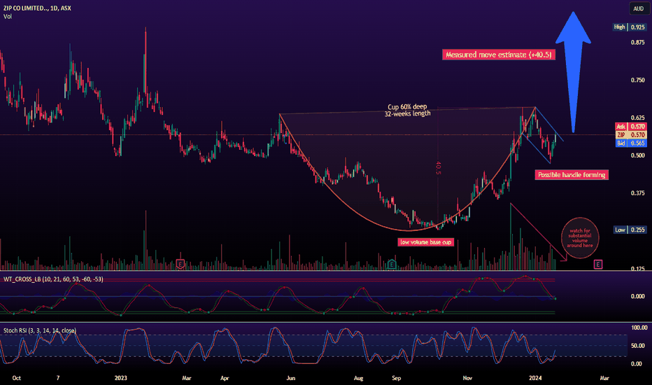Click the 2024 label on time axis
Viewport: 652px width, 385px height.
pos(535,378)
